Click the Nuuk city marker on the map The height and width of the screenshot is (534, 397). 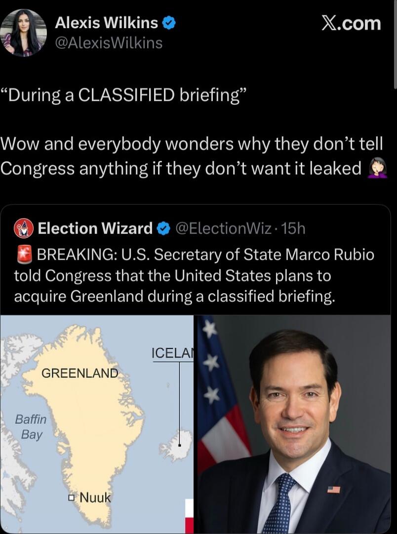[x=71, y=497]
